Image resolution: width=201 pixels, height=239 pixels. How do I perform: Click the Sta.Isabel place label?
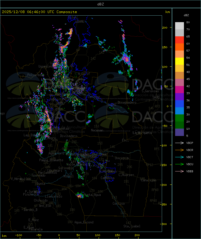(x=132, y=226)
